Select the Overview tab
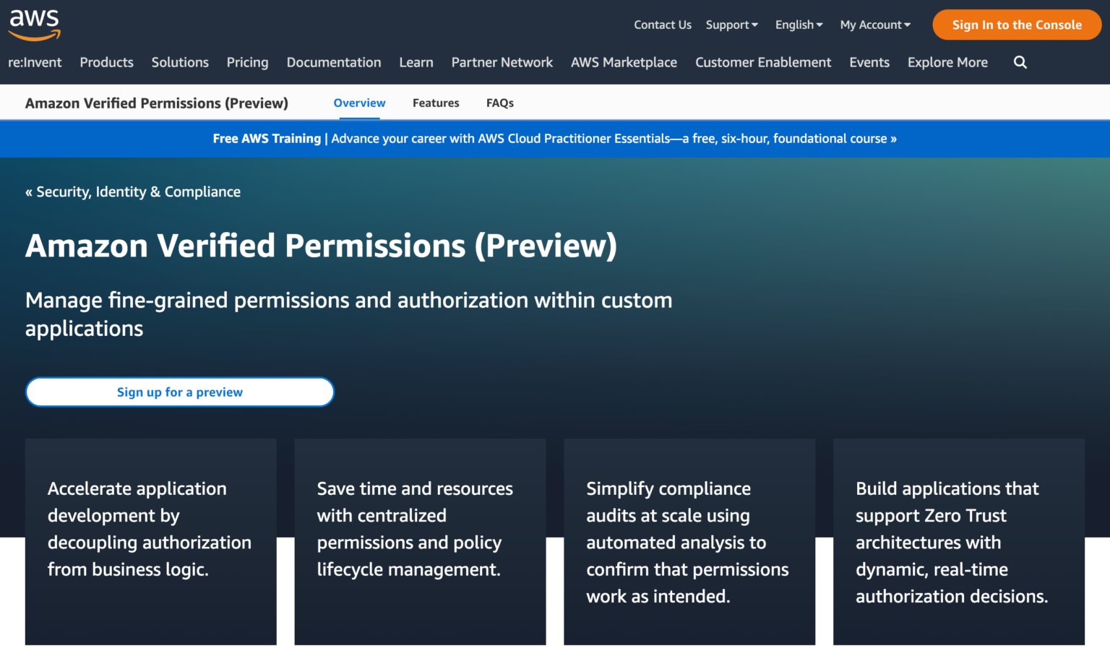 [x=359, y=103]
